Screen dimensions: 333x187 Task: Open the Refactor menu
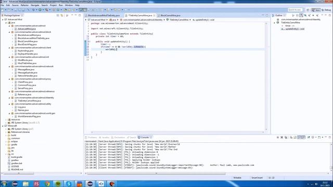(x=24, y=5)
